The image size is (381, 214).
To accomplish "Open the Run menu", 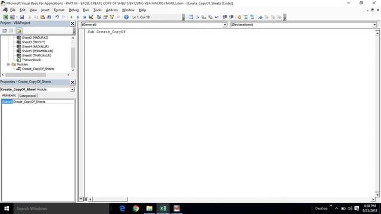I will pyautogui.click(x=86, y=10).
